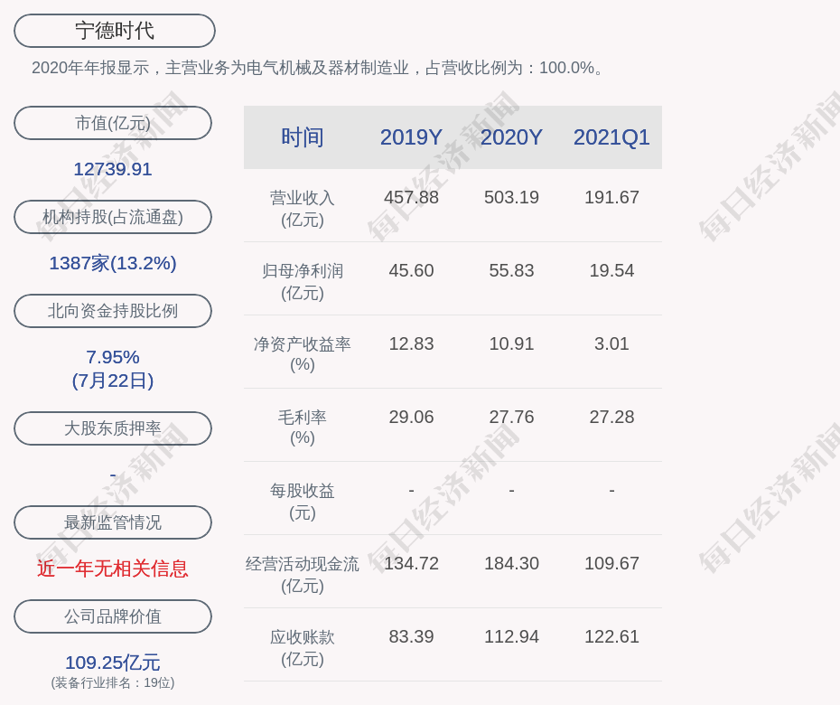Click the 净资产收益率(%) row label
840x705 pixels.
point(303,353)
